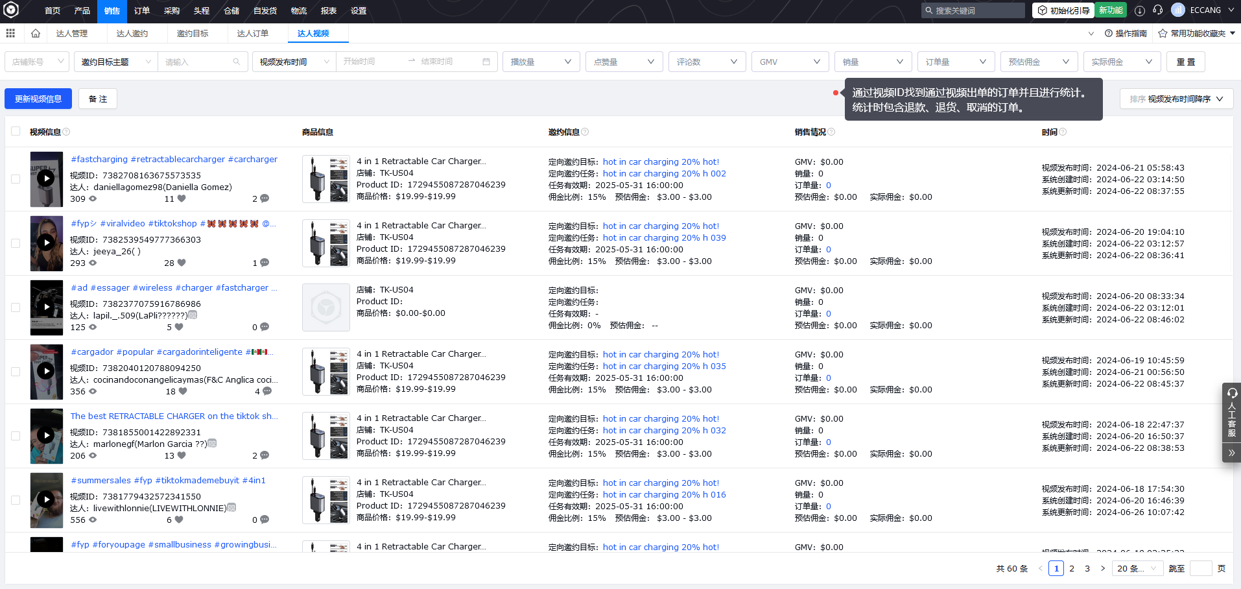Check the select-all checkbox in the table header
The image size is (1241, 589).
tap(16, 131)
